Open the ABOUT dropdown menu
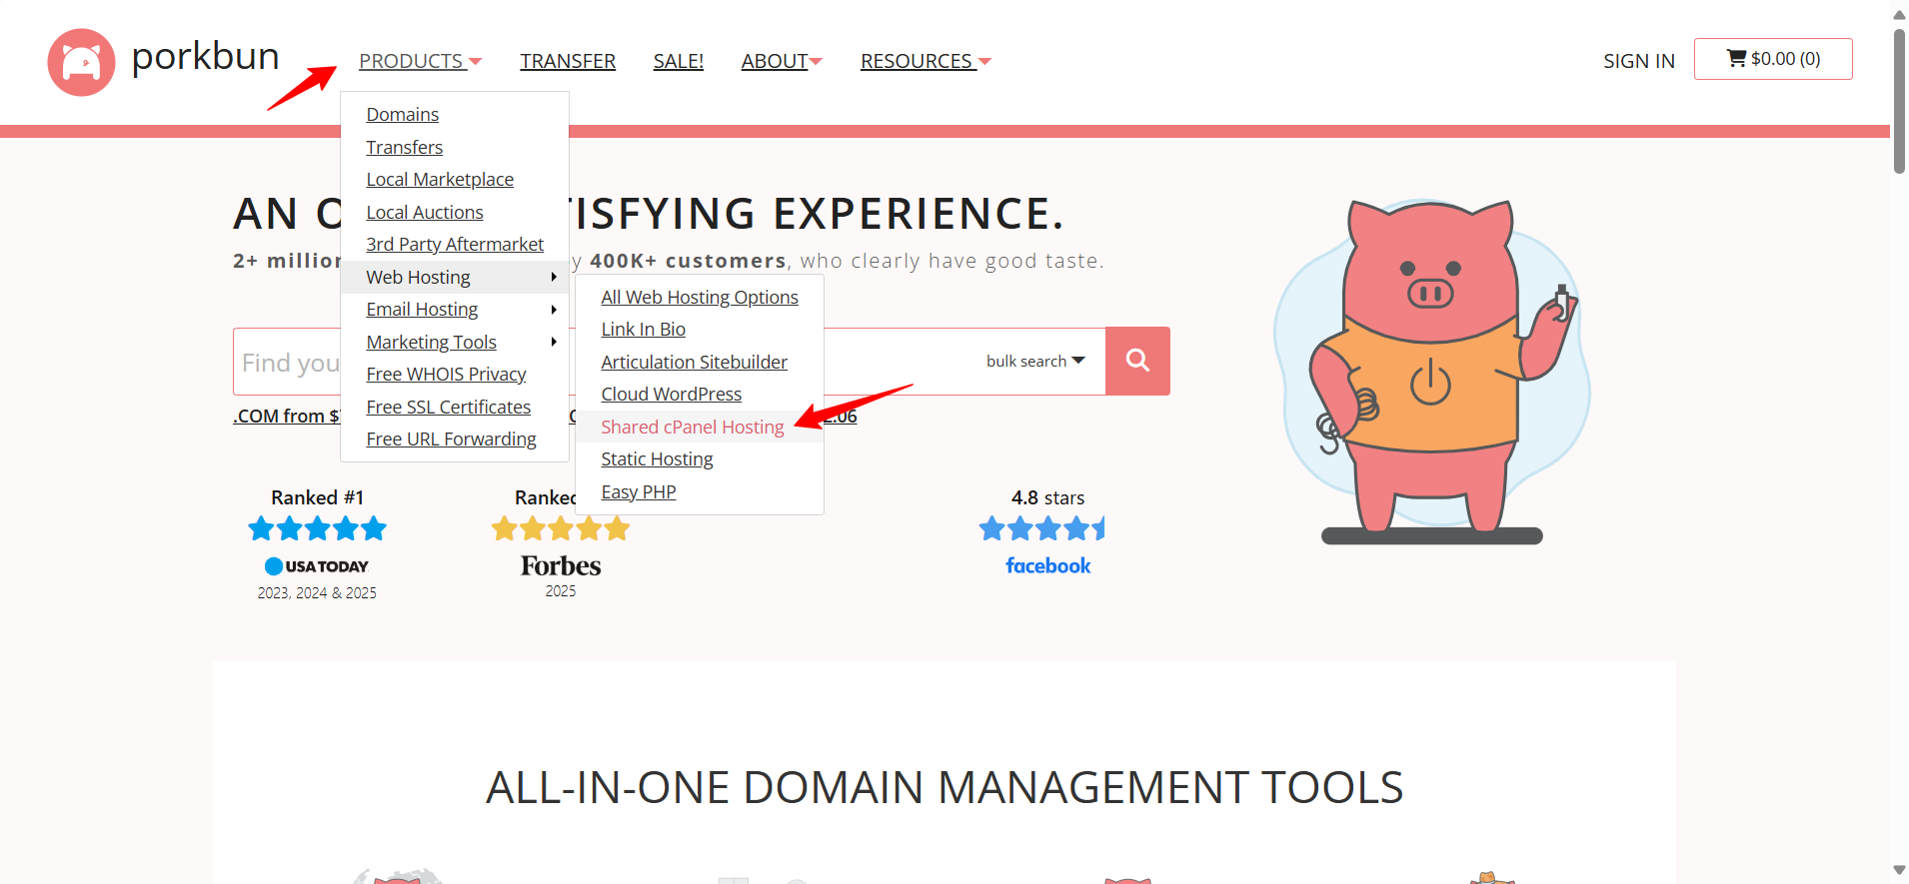 click(782, 61)
